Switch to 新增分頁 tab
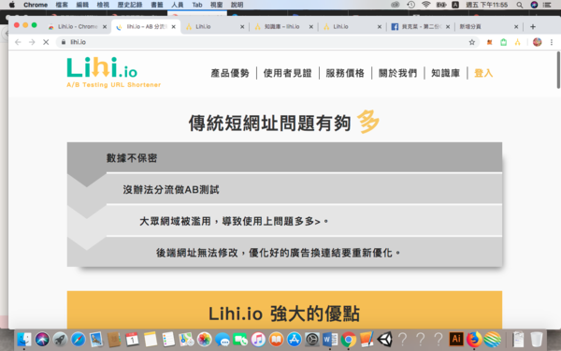 (x=488, y=26)
